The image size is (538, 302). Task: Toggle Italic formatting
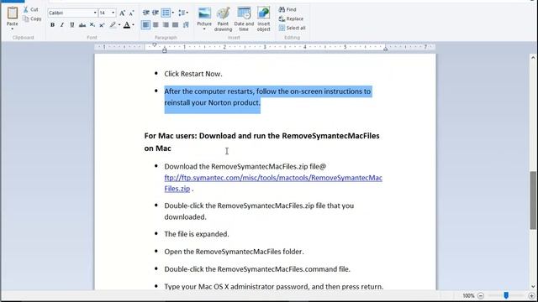click(62, 24)
